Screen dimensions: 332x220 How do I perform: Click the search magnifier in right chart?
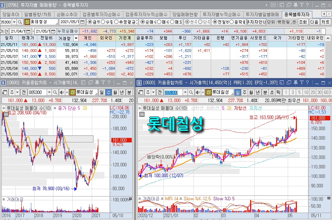pos(191,92)
